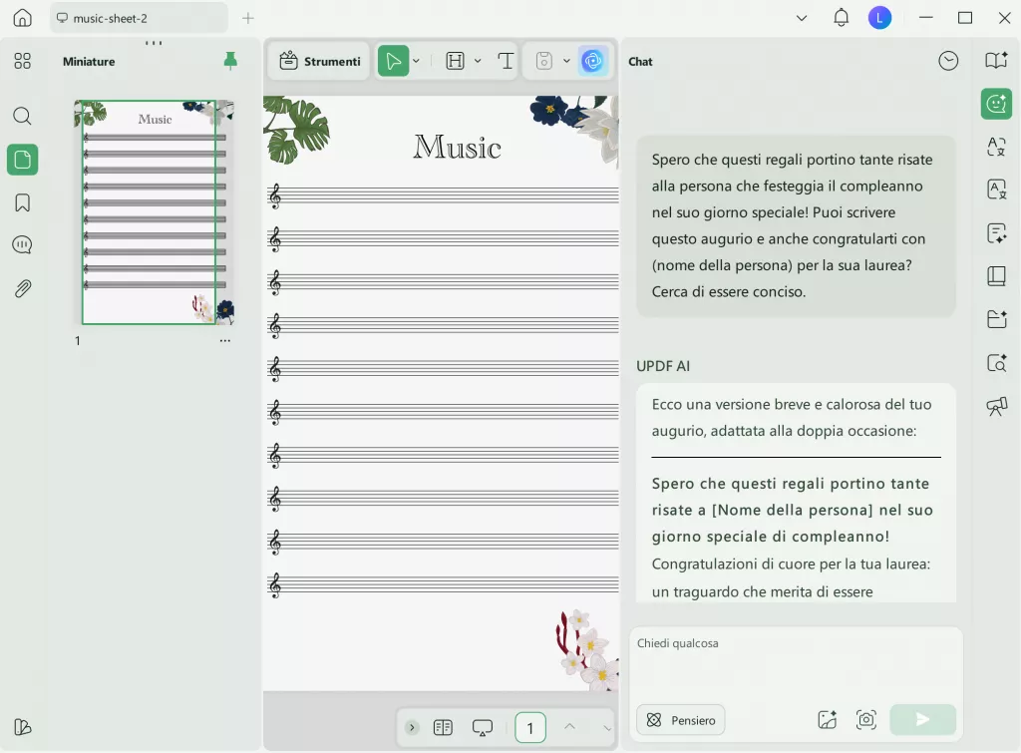Start slideshow presentation mode
Image resolution: width=1021 pixels, height=753 pixels.
coord(483,727)
